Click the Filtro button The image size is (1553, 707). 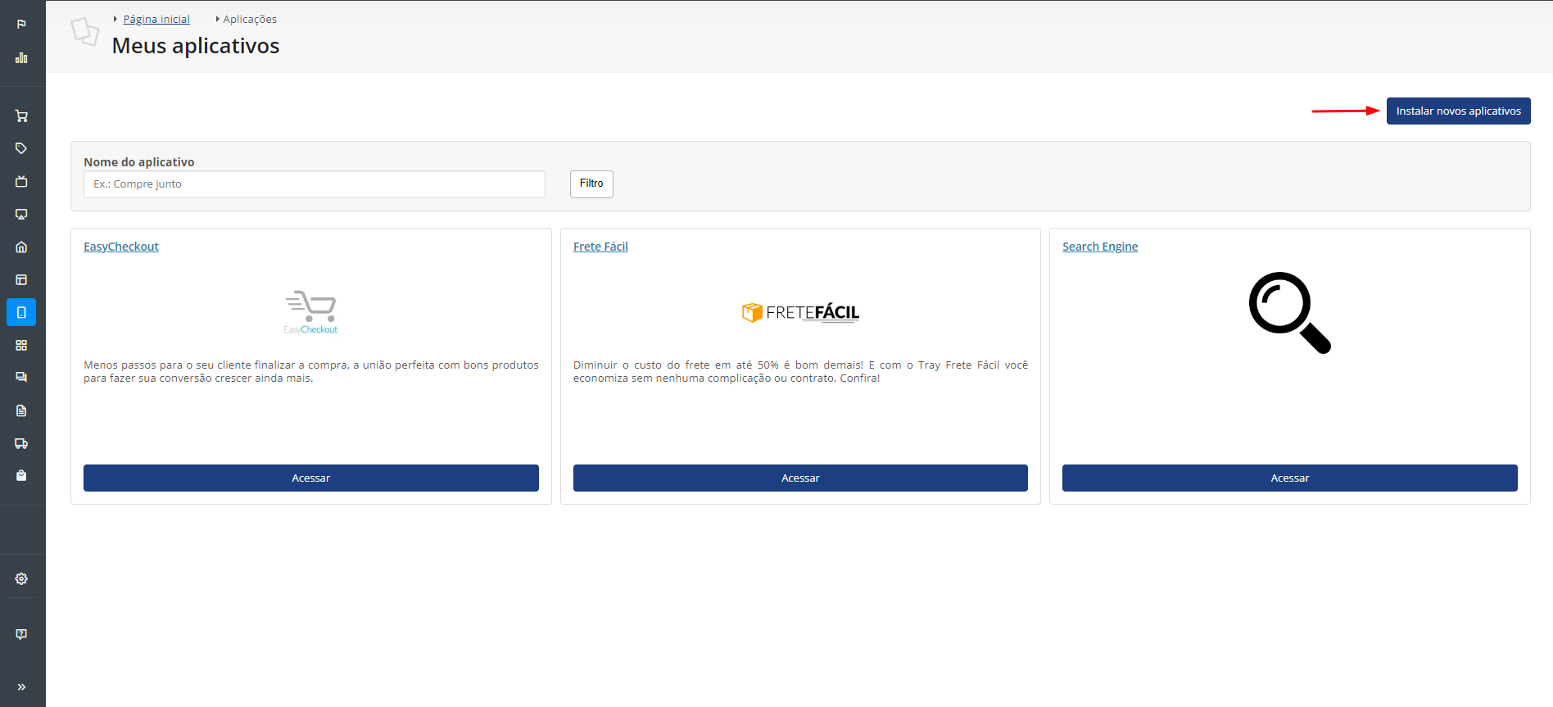coord(591,184)
